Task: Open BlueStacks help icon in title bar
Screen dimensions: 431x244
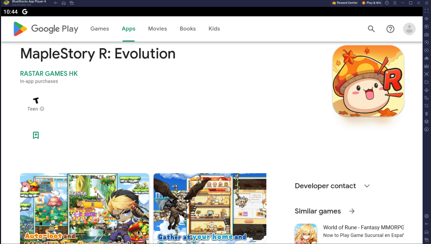Action: 387,3
